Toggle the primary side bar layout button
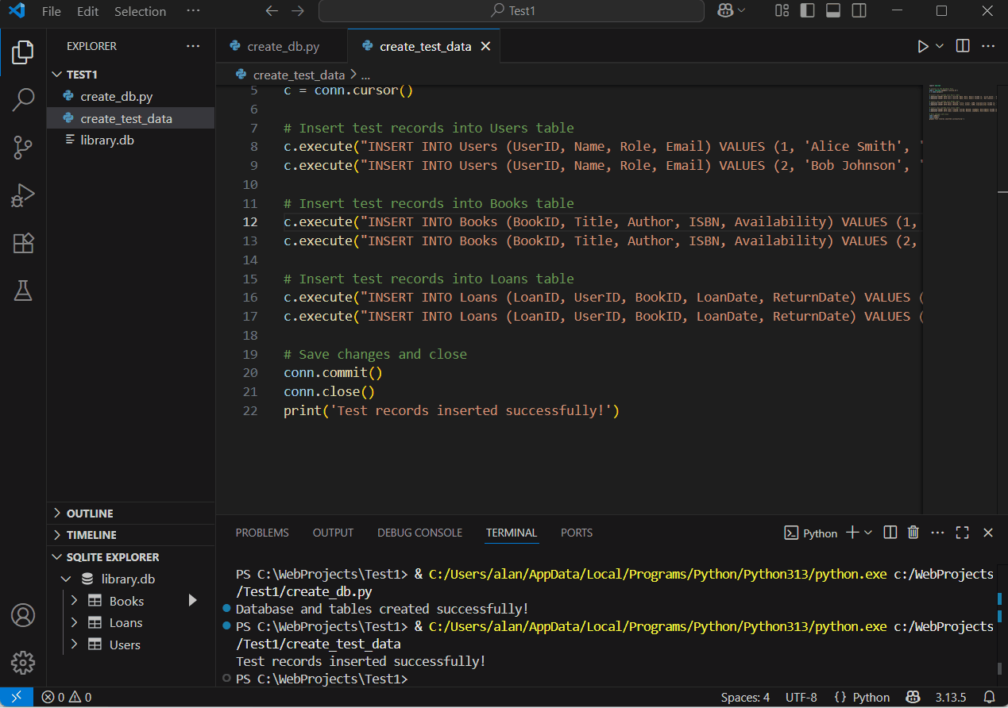 point(807,11)
